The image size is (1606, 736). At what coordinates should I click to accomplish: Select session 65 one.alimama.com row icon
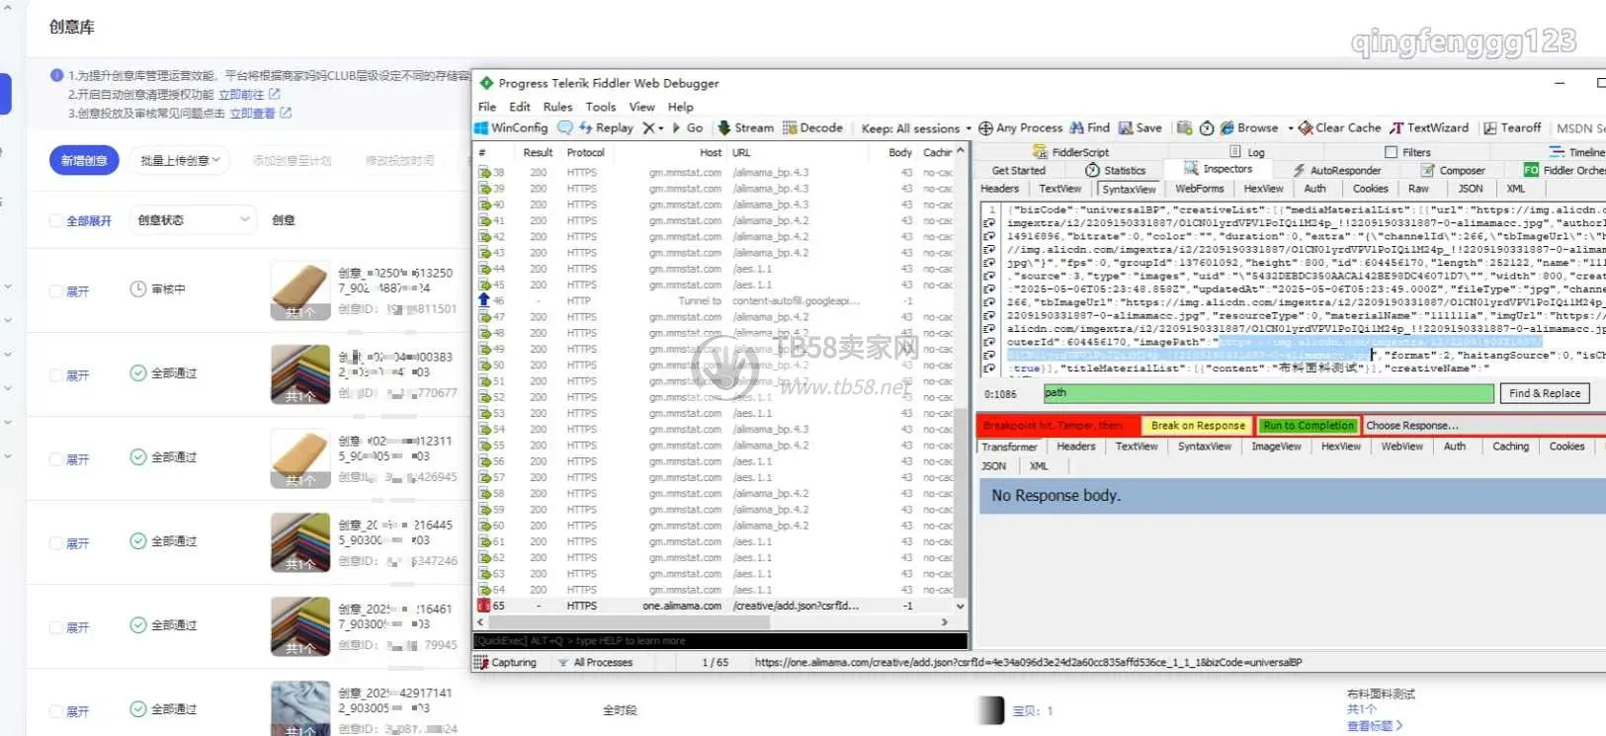[x=484, y=606]
